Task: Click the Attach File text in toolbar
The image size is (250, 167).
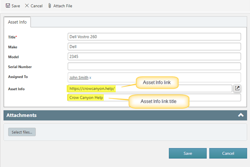Action: pyautogui.click(x=63, y=6)
